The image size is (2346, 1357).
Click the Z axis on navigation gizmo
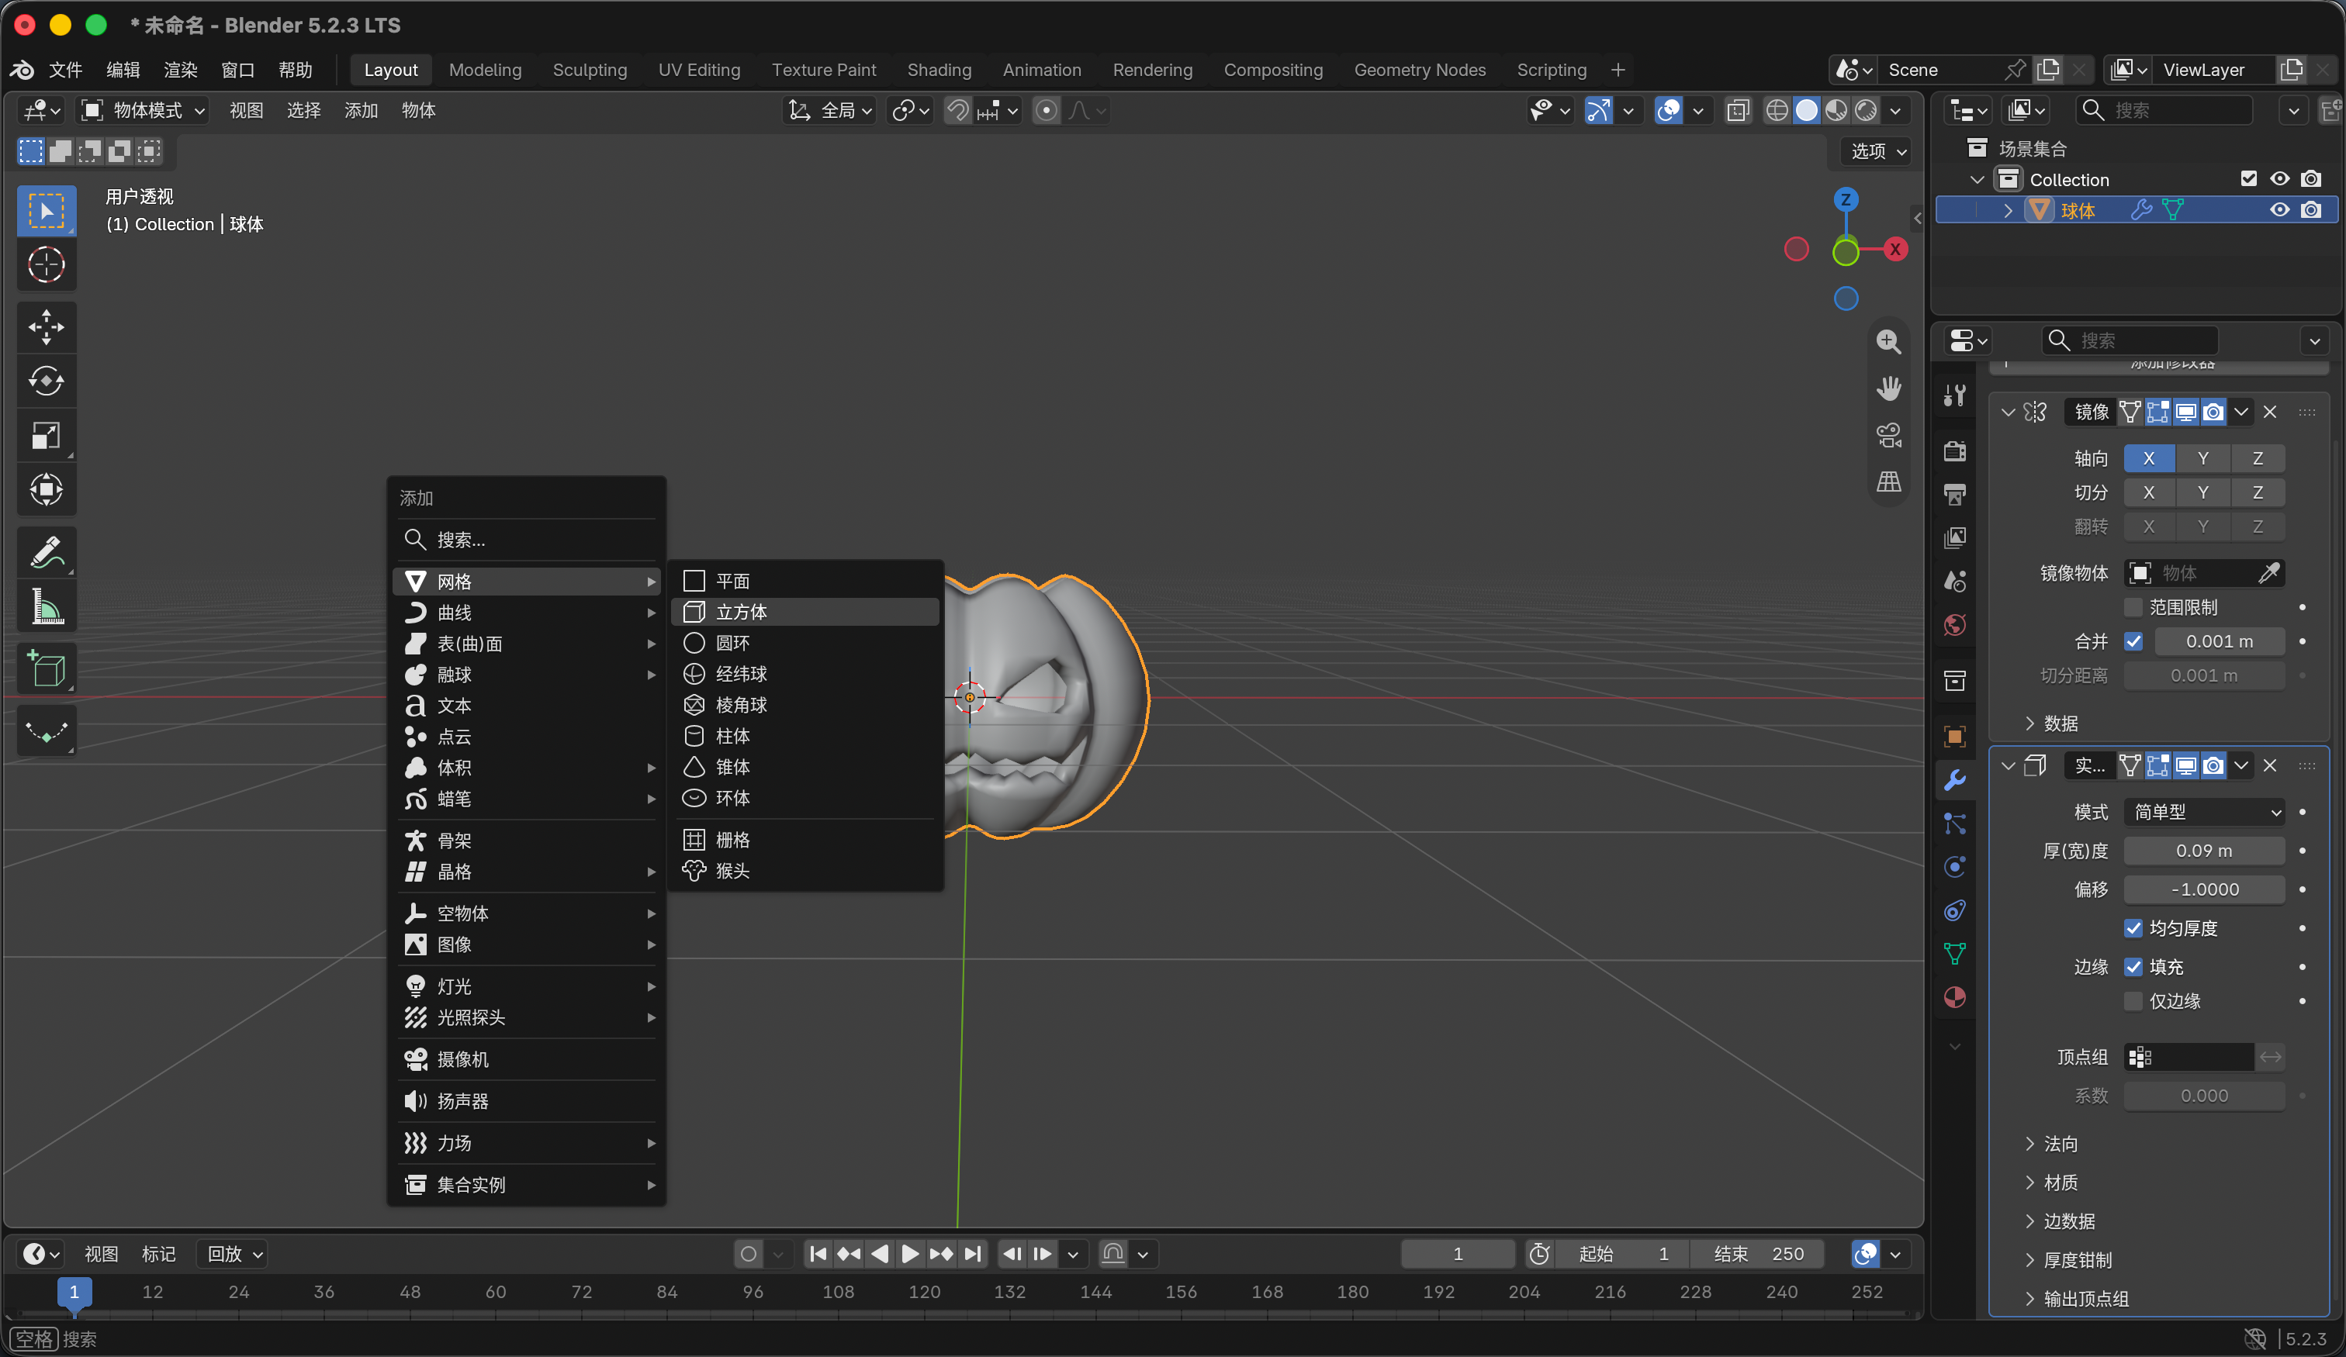click(1845, 199)
